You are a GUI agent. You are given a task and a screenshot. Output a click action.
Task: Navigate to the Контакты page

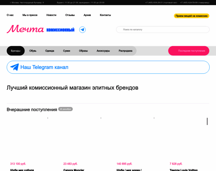pos(105,15)
